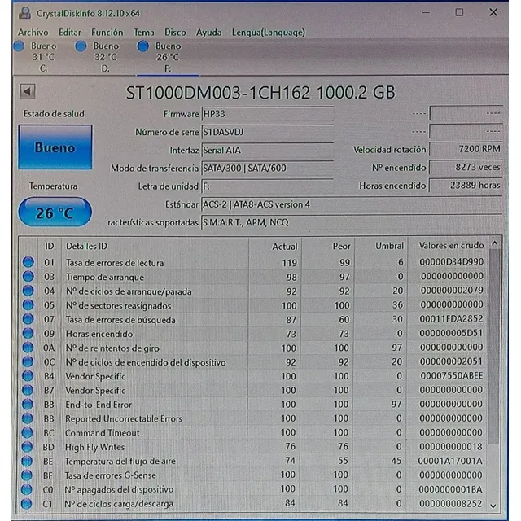Click the transfer mode field SATA/300 | SATA/600

pyautogui.click(x=268, y=169)
